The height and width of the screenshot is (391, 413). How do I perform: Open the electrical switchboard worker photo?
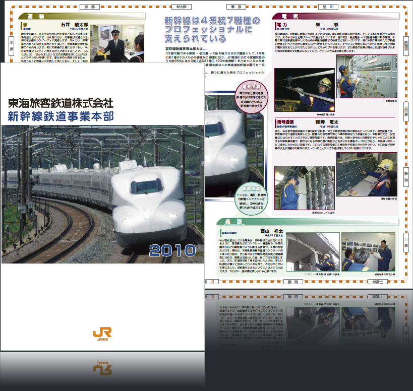(367, 76)
